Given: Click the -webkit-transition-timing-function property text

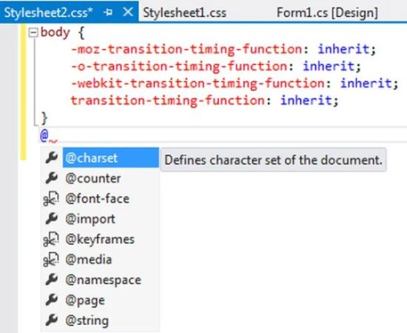Looking at the screenshot, I should (x=198, y=84).
